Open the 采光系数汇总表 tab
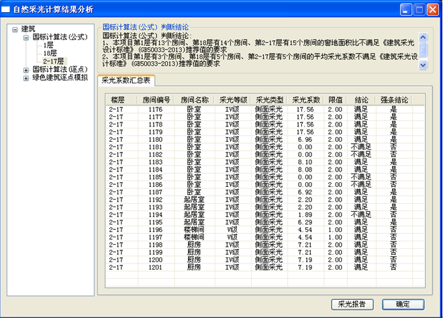 click(128, 81)
